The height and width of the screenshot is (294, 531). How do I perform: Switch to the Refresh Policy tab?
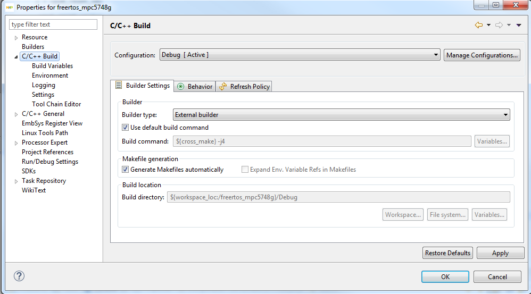point(244,87)
